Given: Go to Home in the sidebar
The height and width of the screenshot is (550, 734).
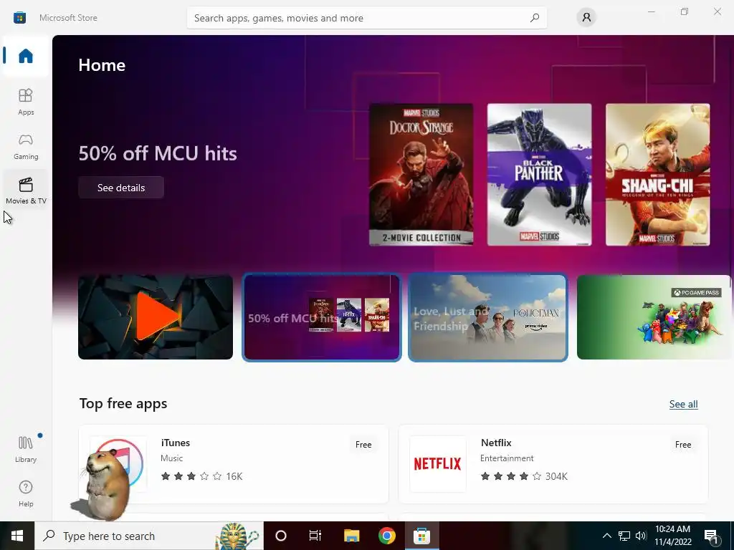Looking at the screenshot, I should (26, 56).
